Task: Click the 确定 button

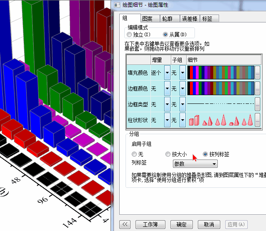Action: tap(181, 224)
